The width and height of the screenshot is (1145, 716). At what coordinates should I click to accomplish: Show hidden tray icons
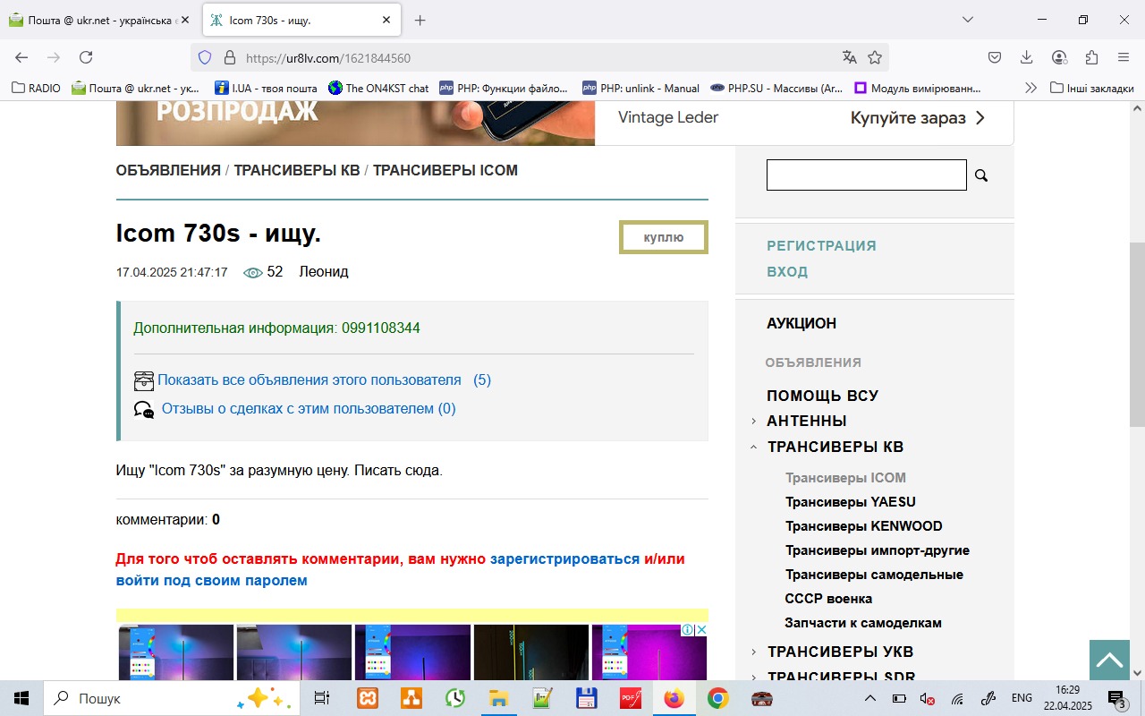pos(869,698)
